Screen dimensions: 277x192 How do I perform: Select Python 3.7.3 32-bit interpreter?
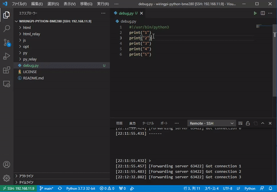tap(80, 188)
